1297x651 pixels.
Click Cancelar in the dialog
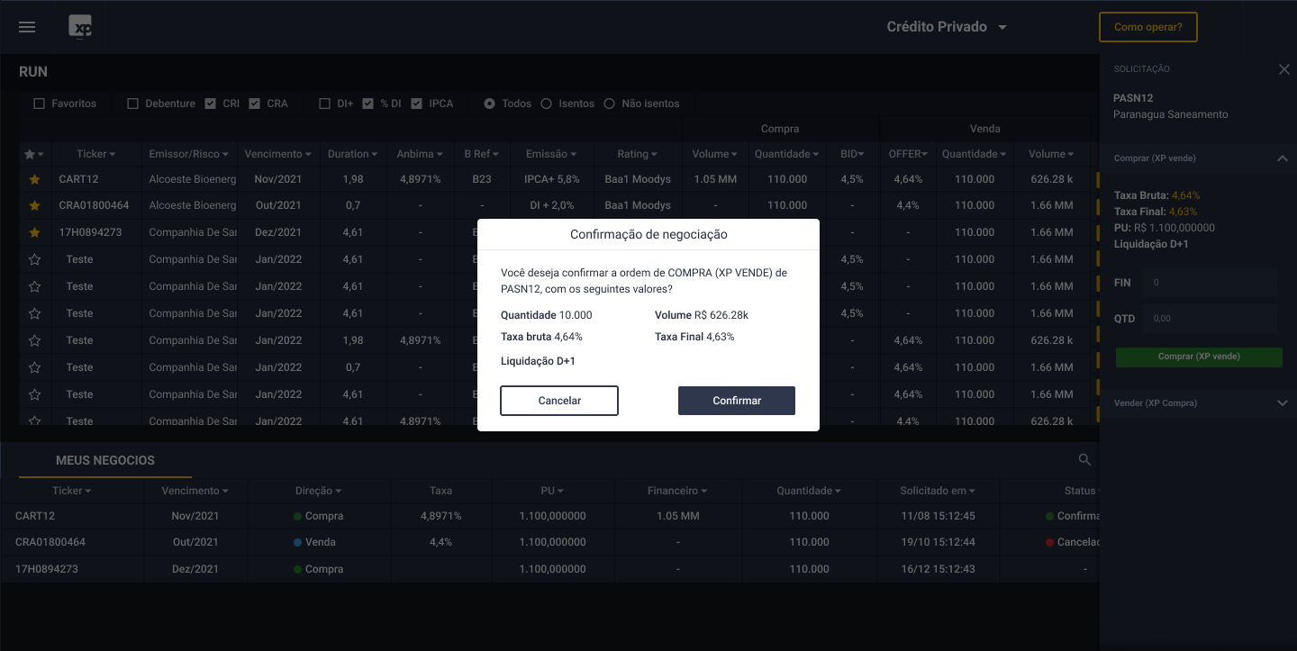[559, 401]
